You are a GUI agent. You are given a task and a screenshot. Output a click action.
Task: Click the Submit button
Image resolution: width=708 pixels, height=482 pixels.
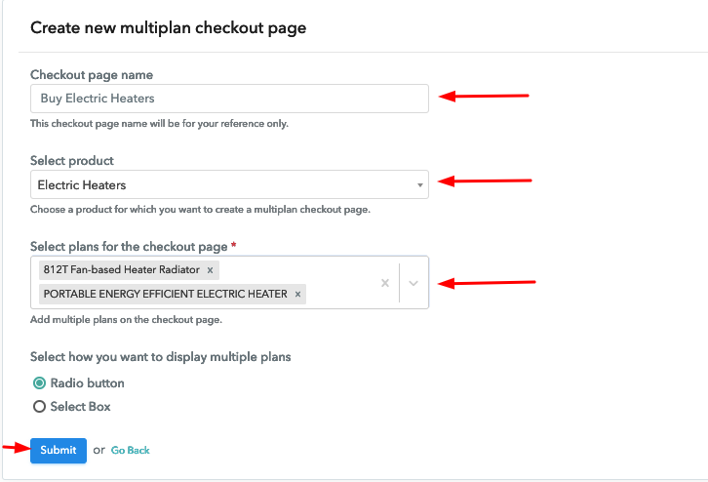(59, 451)
